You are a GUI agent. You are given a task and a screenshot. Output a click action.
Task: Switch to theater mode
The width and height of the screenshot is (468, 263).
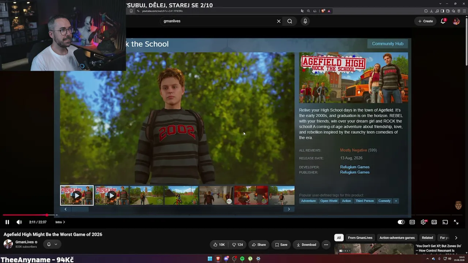[x=434, y=222]
